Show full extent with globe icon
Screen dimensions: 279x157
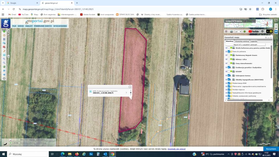tap(4, 67)
